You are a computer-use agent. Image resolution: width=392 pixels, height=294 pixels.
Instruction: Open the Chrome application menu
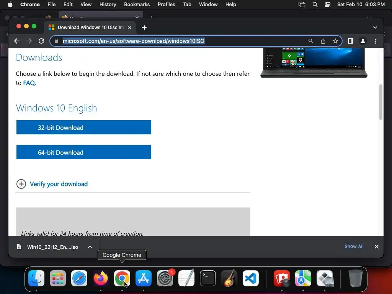30,5
